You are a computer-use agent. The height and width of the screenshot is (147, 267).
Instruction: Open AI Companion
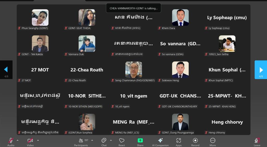[160, 142]
